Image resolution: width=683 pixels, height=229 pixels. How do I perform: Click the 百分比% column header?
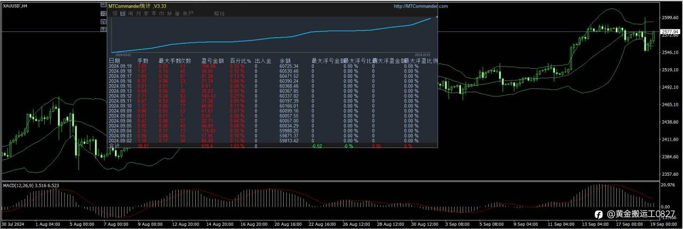click(241, 61)
